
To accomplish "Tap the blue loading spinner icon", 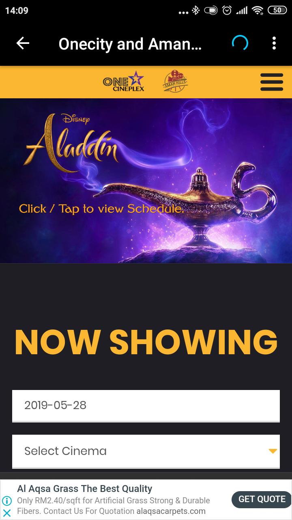I will [x=240, y=43].
